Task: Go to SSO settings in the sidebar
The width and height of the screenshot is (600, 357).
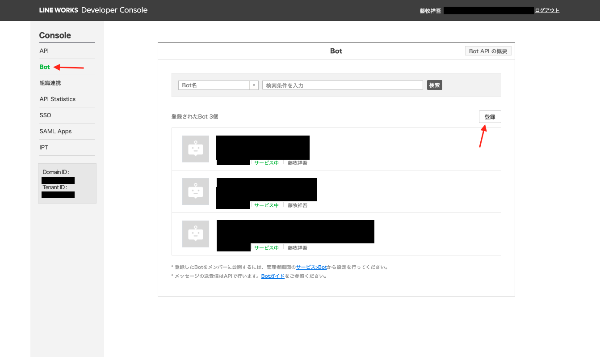Action: click(x=45, y=115)
